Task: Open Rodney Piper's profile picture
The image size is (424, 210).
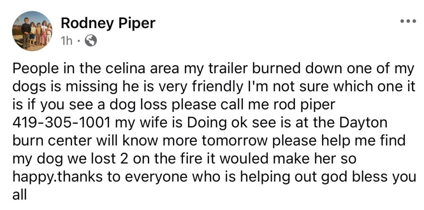Action: coord(32,31)
